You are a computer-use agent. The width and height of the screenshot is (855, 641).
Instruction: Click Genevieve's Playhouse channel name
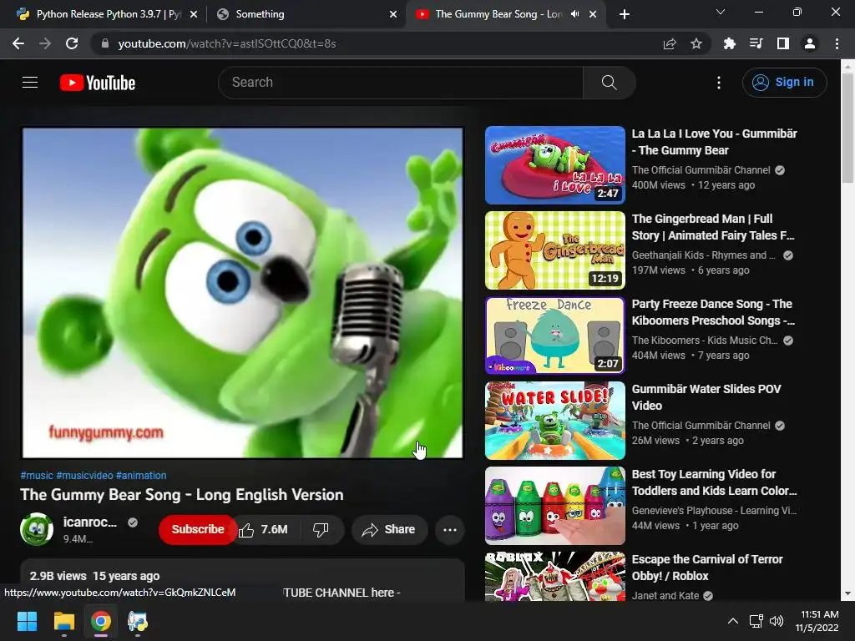(x=715, y=510)
